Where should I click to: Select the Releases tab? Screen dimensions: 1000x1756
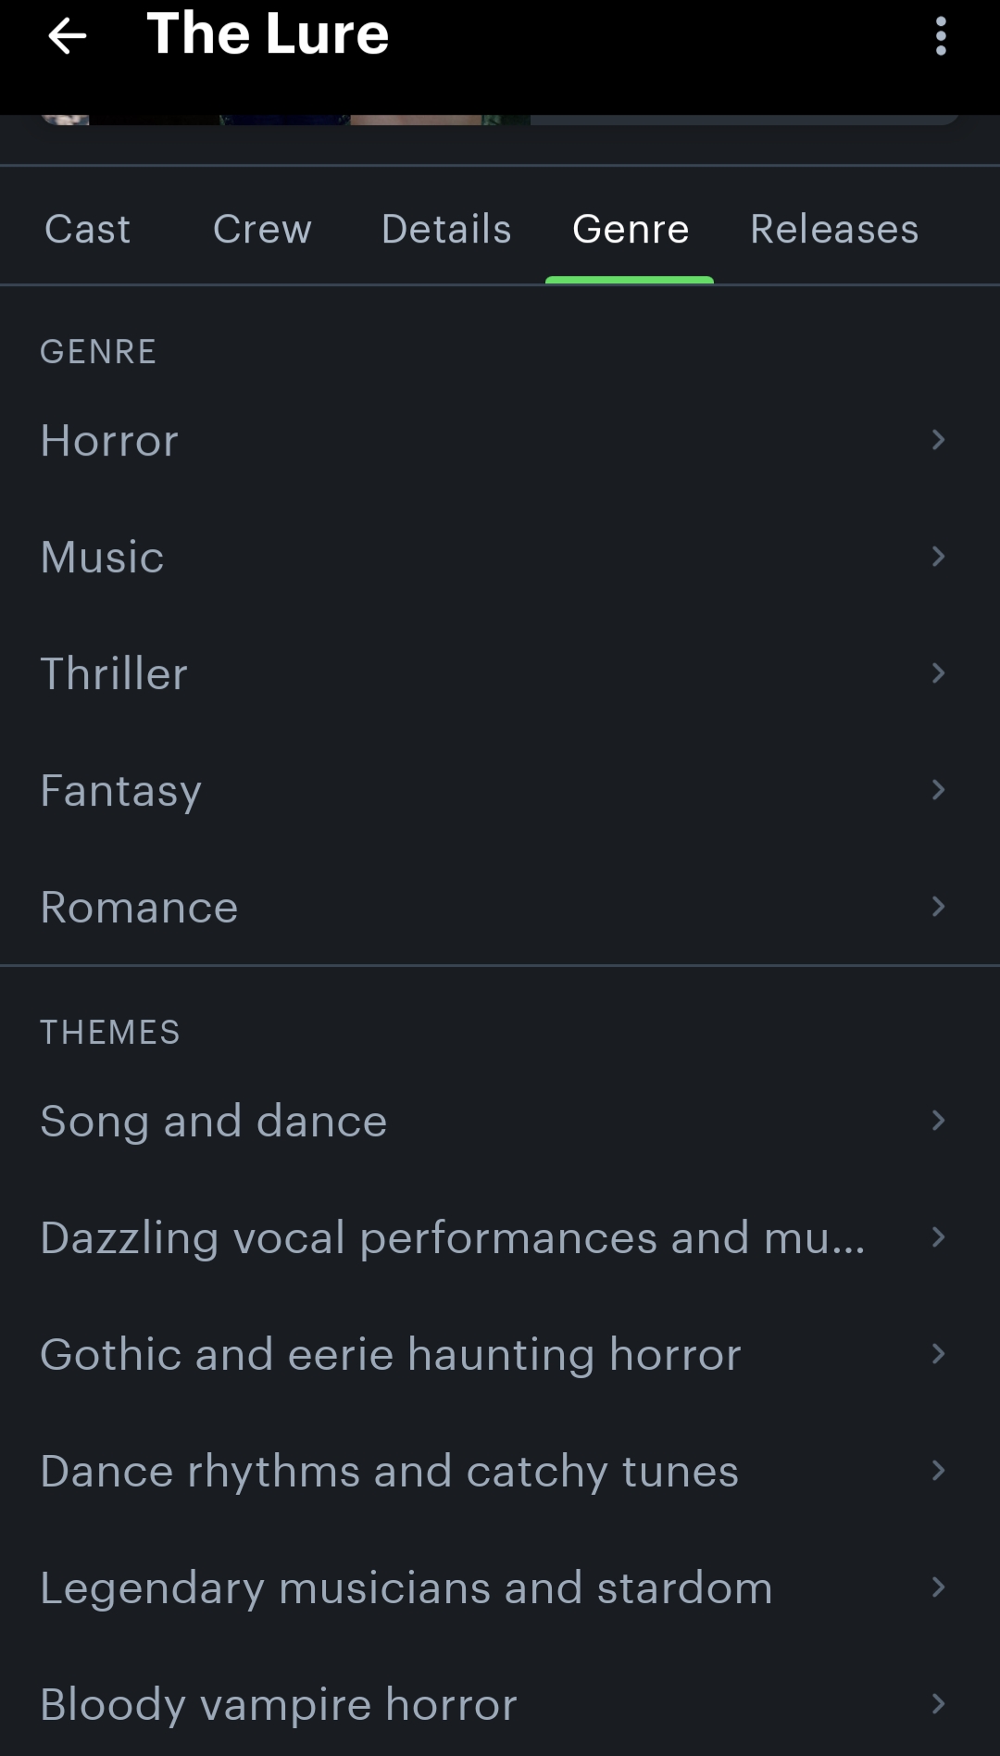pos(833,229)
